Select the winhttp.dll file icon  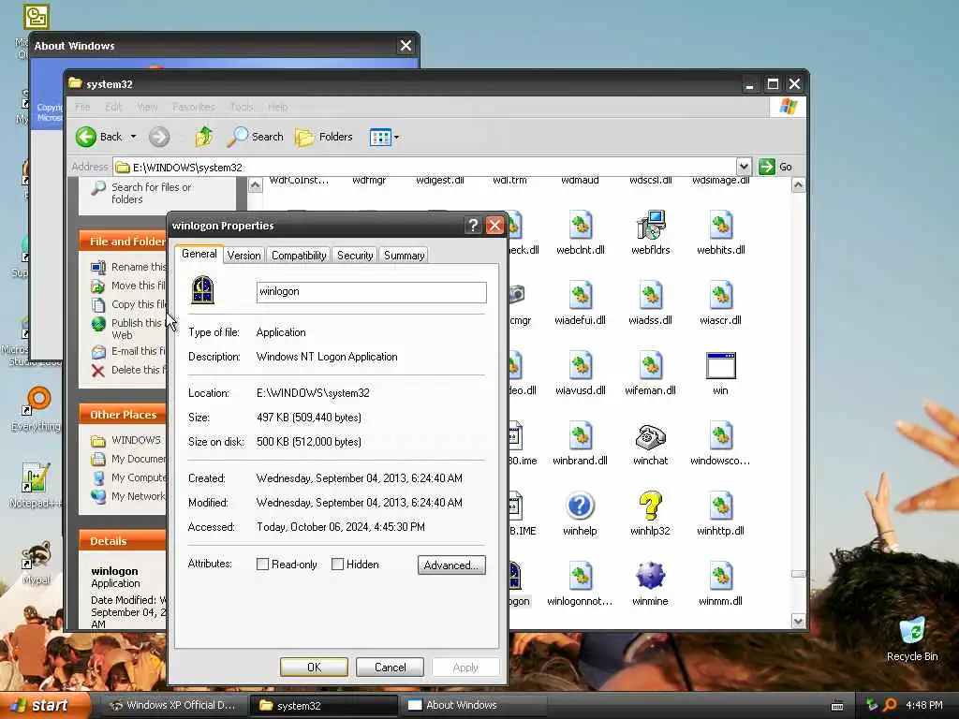[x=721, y=506]
